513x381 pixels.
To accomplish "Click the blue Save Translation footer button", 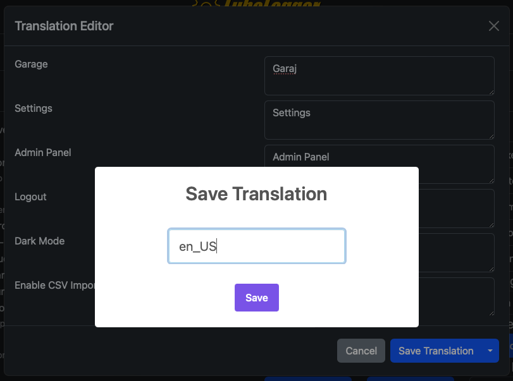I will point(436,351).
